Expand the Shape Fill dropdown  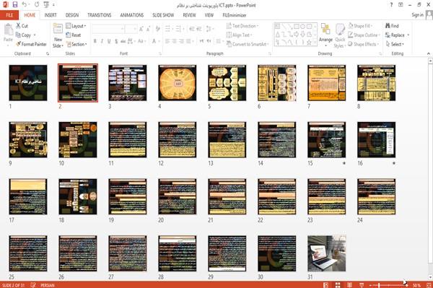coord(360,26)
